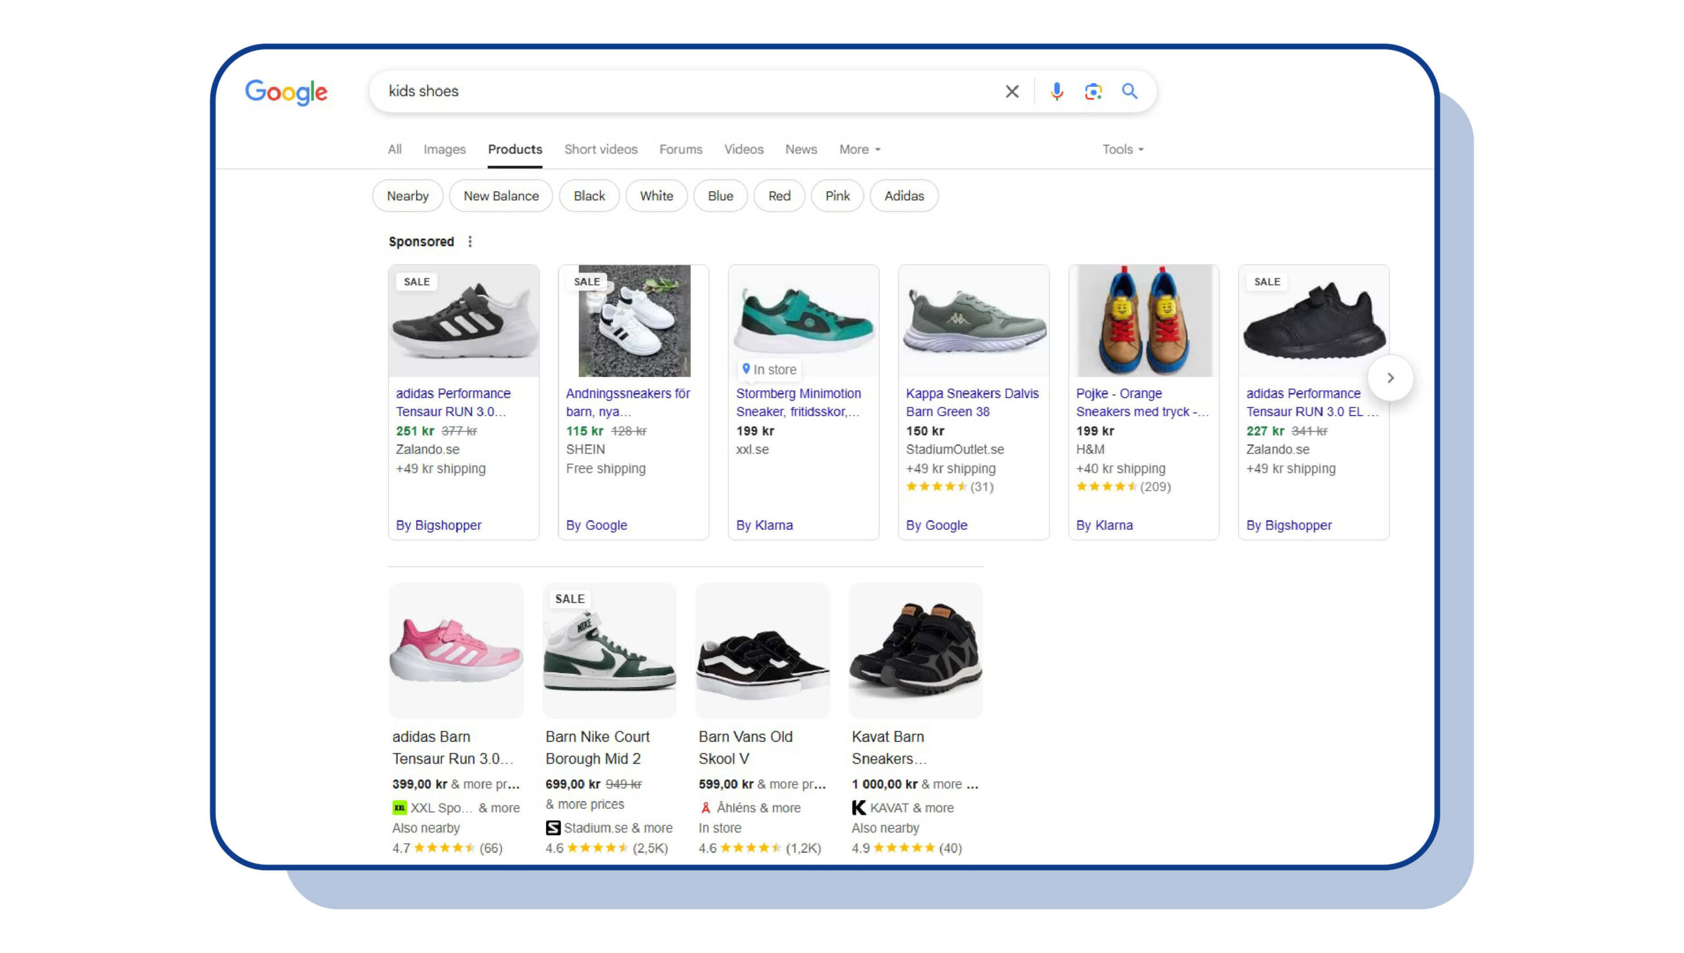Open Stormberg Minimotion Sneaker link
This screenshot has width=1684, height=953.
point(799,402)
